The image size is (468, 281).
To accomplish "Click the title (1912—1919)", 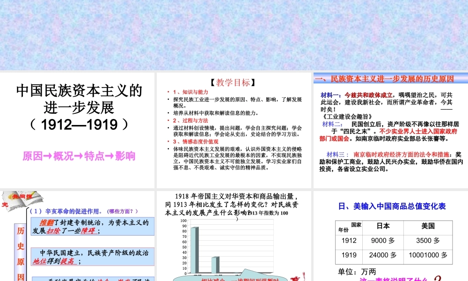I will point(79,125).
